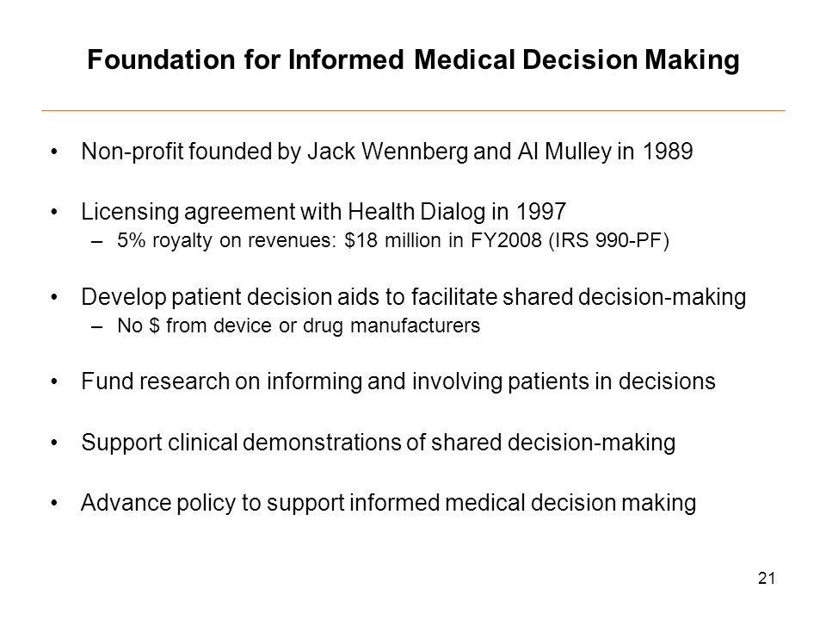Click the 'Fund research on informing' bullet text
The image size is (826, 620).
tap(398, 381)
